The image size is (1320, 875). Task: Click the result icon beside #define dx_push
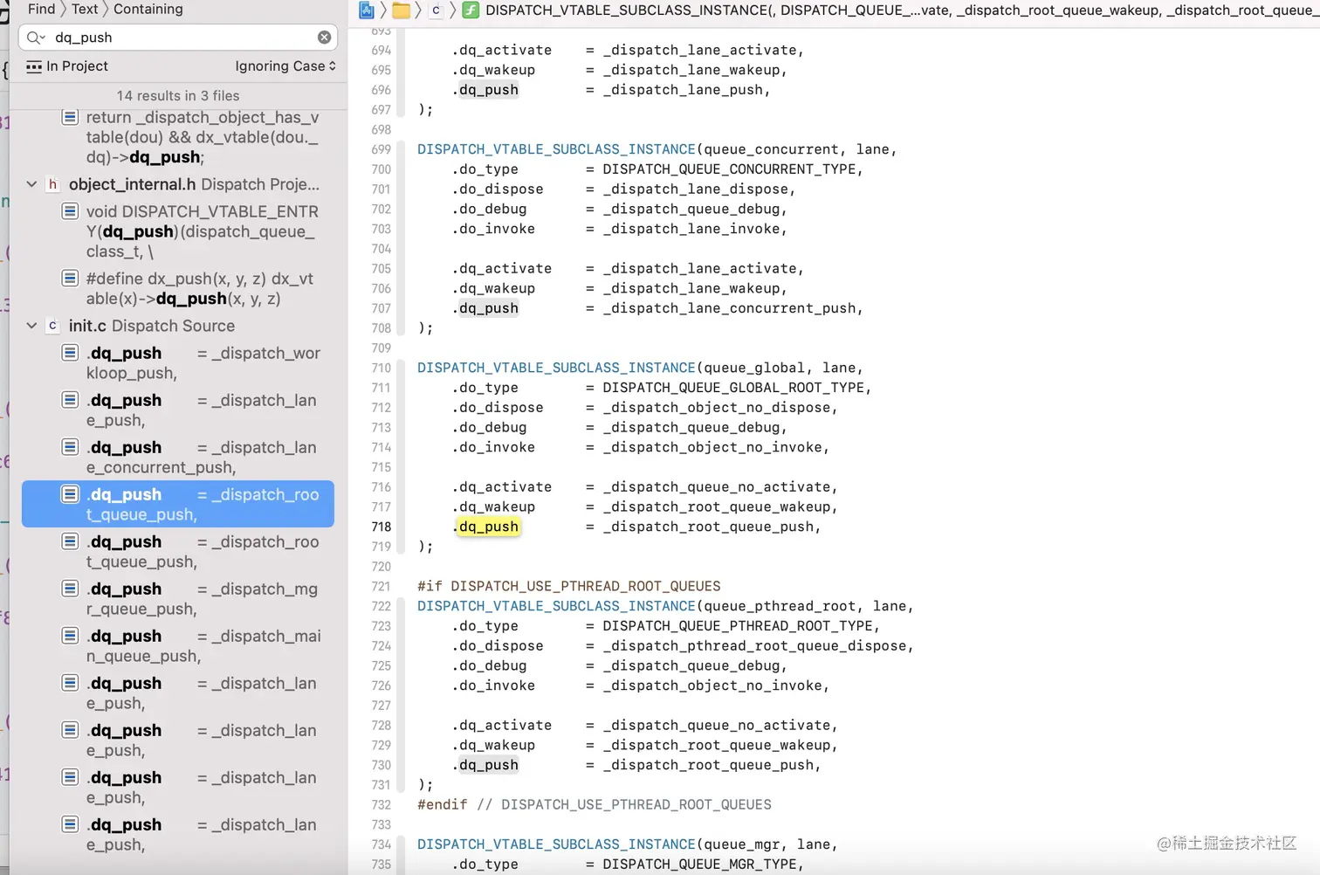click(x=70, y=279)
